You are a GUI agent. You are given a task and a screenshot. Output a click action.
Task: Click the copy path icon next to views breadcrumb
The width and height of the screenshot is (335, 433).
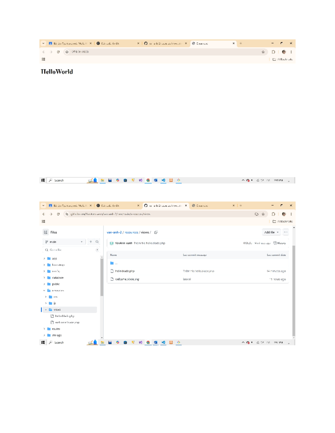click(156, 232)
